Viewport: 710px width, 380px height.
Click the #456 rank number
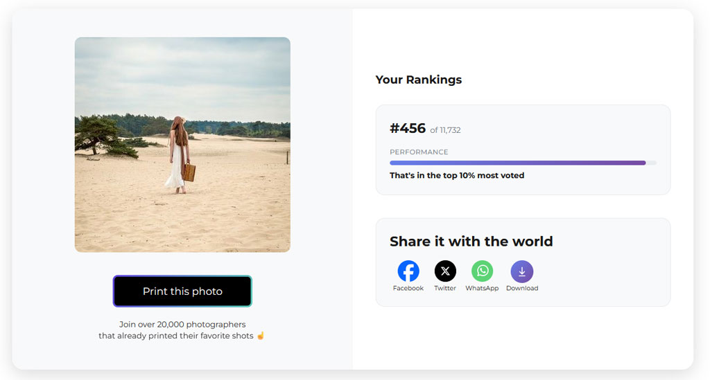click(408, 128)
